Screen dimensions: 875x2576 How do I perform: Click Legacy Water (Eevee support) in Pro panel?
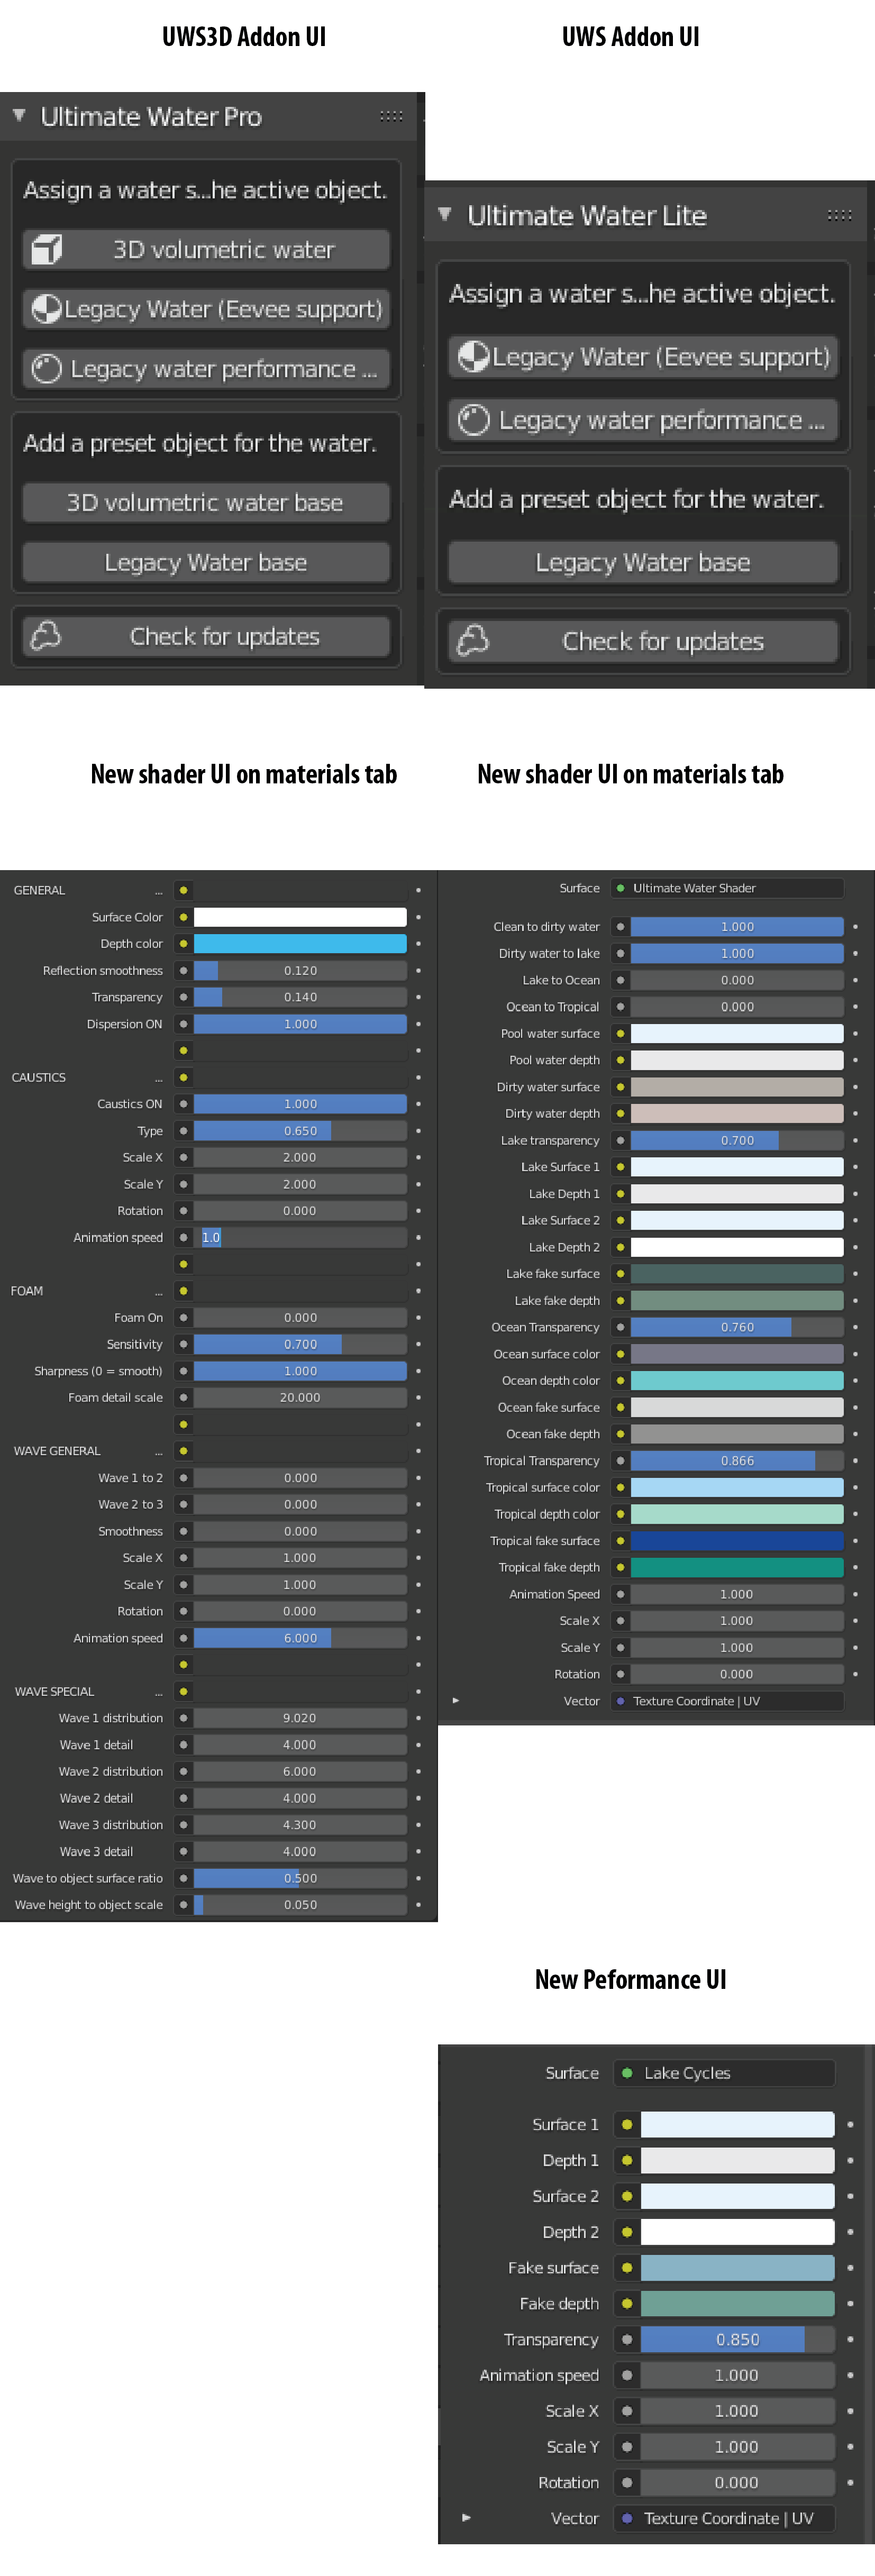tap(206, 309)
